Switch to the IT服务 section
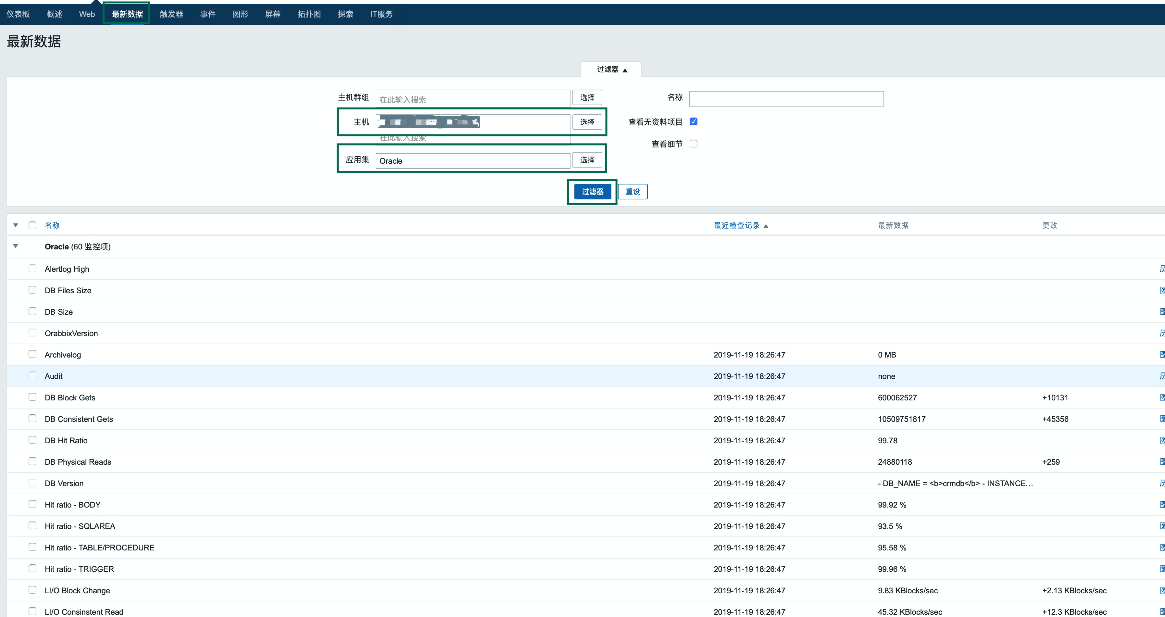 click(x=381, y=14)
